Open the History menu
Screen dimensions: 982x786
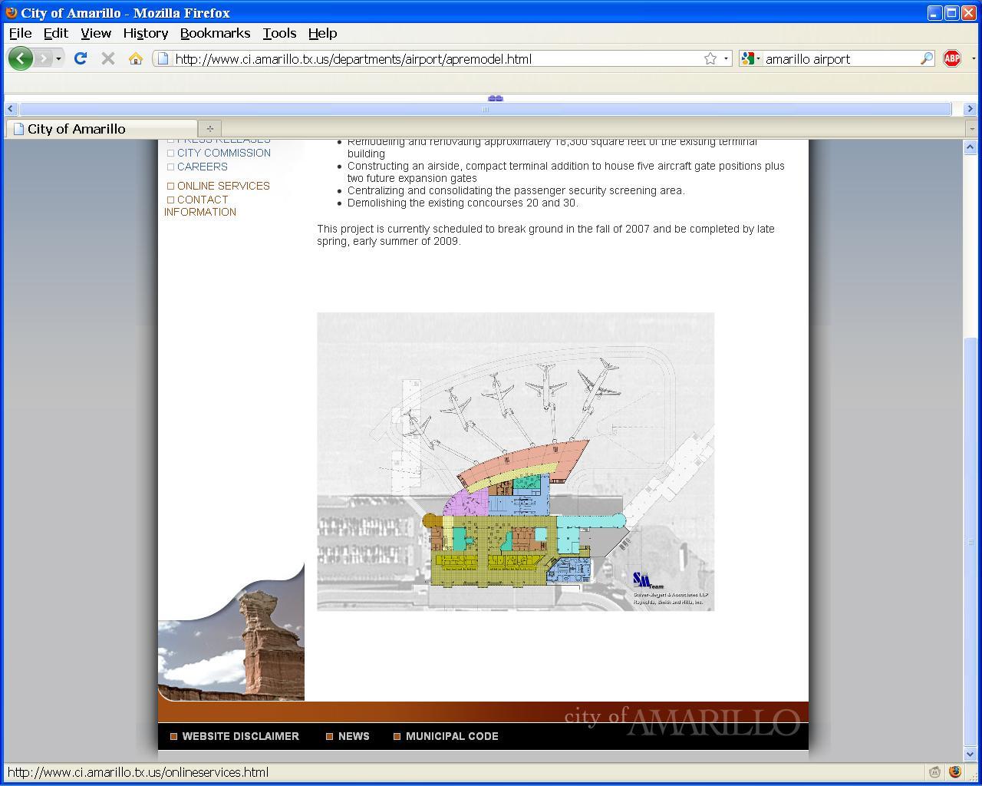145,33
